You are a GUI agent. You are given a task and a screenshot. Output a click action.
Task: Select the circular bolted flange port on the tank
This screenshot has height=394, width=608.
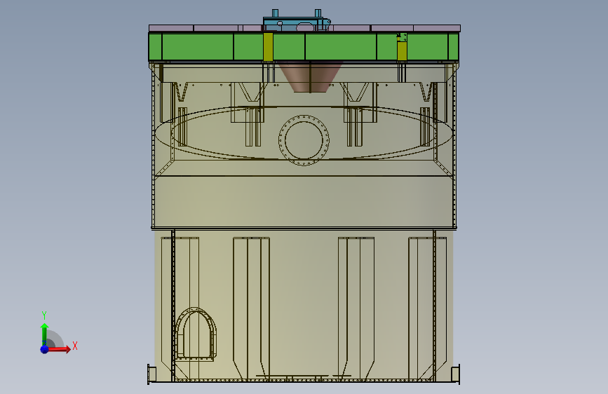[x=304, y=140]
